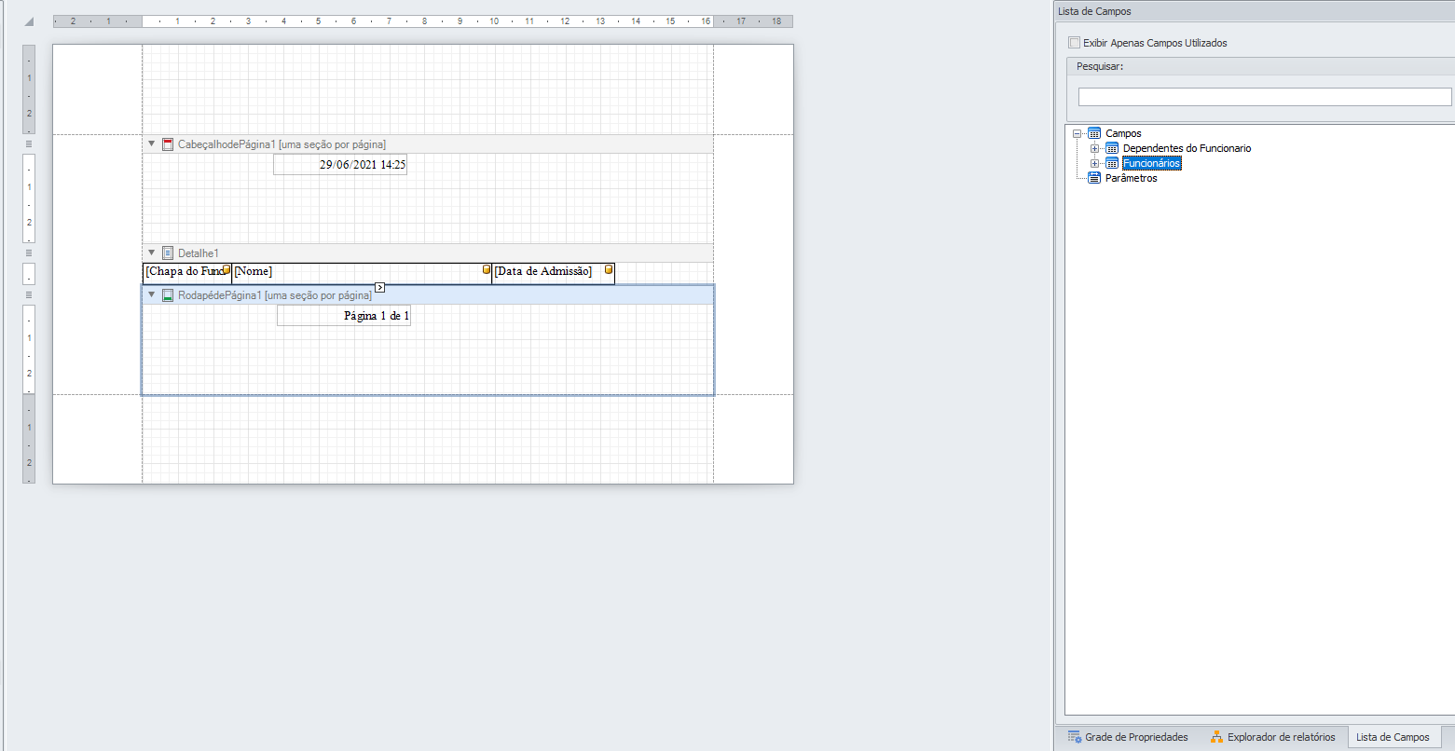Switch to Grade de Propriedades tab
The image size is (1455, 751).
coord(1128,737)
